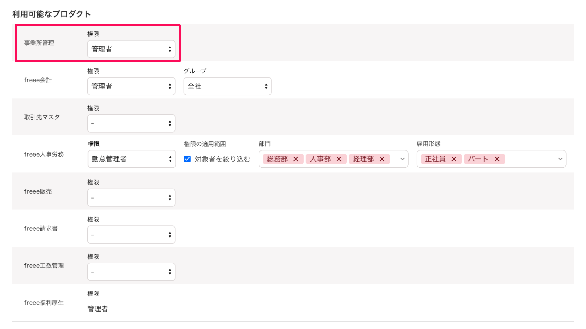The width and height of the screenshot is (586, 329).
Task: Click the freee福利厚生 row label
Action: tap(44, 303)
